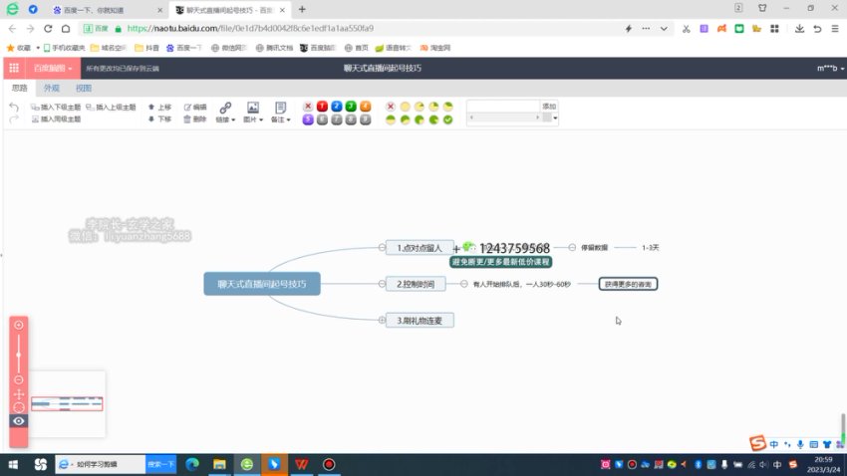Collapse the 2.控制时间 node
This screenshot has width=847, height=476.
tap(381, 284)
